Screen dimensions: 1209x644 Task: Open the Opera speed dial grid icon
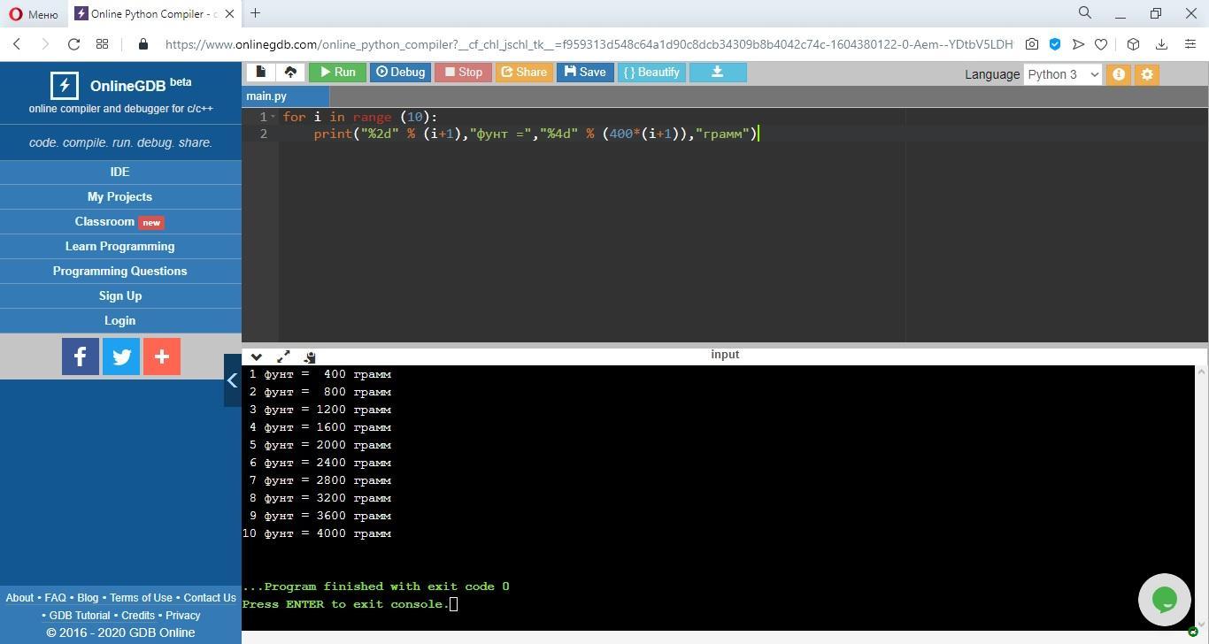click(103, 44)
